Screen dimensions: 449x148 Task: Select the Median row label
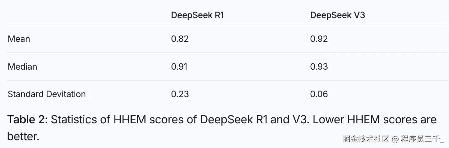click(x=22, y=67)
